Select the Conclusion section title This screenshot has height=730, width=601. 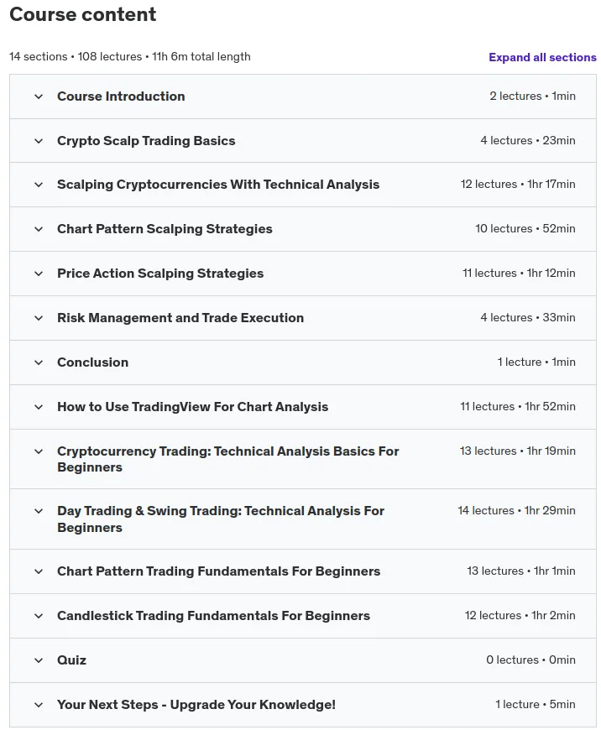[x=92, y=362]
